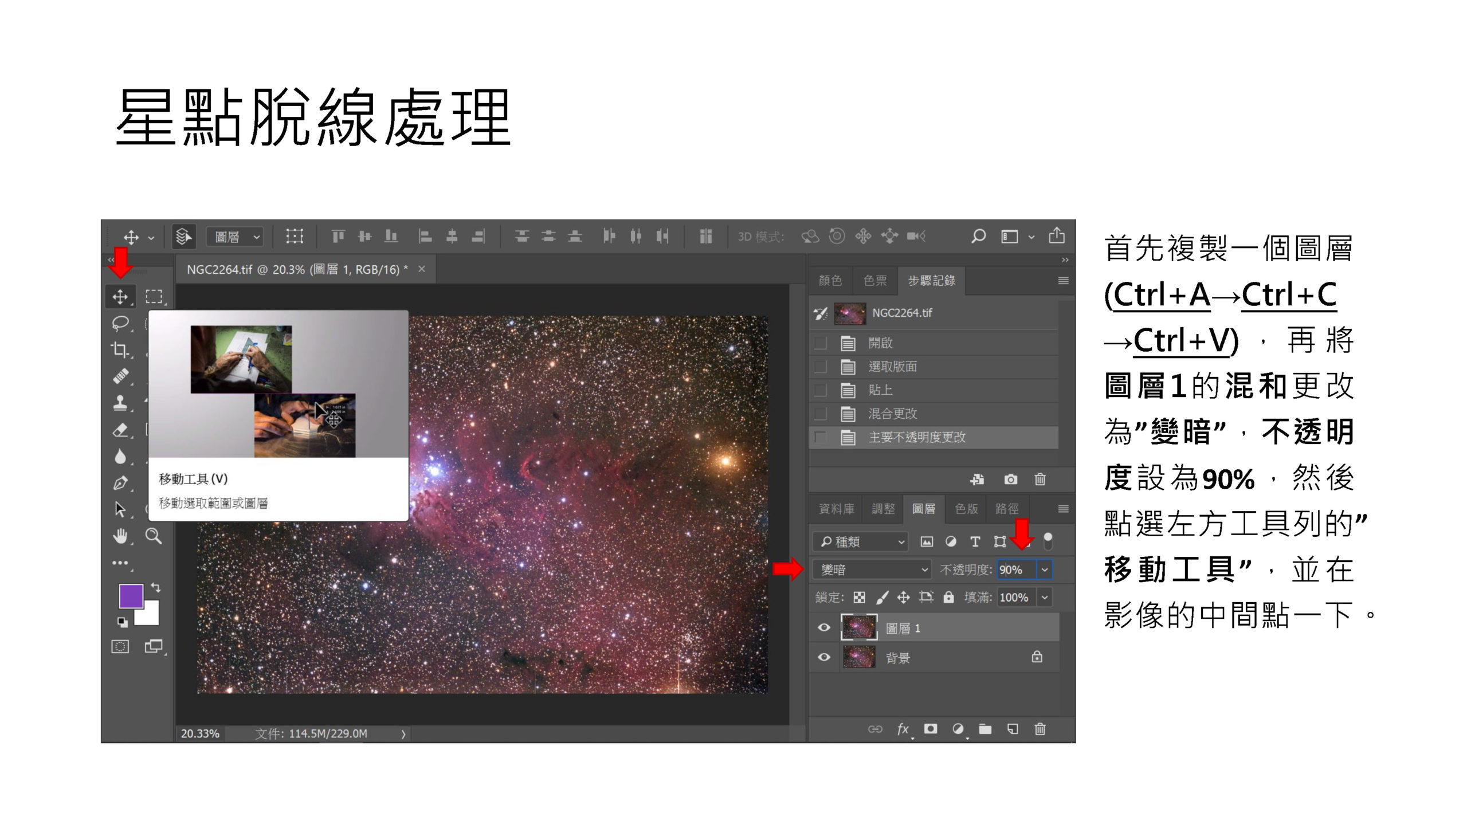1467x825 pixels.
Task: Select the Rectangular Marquee tool
Action: coord(154,297)
